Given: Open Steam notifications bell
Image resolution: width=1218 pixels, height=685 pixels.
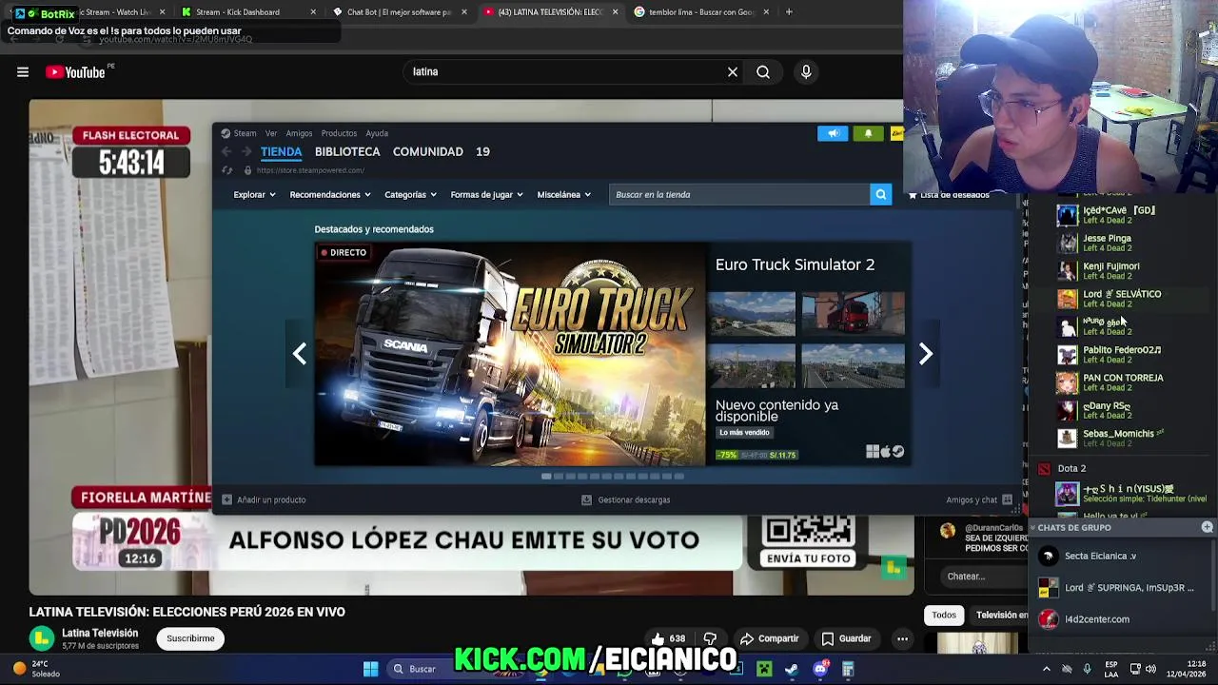Looking at the screenshot, I should (x=868, y=133).
